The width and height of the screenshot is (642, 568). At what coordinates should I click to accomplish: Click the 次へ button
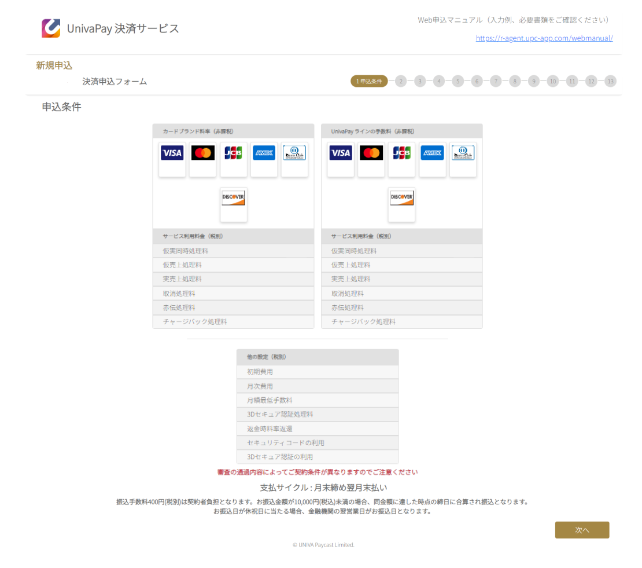click(582, 530)
